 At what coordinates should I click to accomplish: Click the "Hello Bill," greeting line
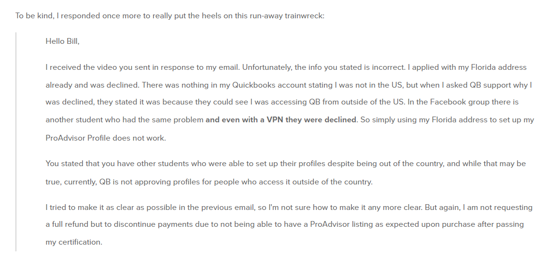tap(62, 41)
